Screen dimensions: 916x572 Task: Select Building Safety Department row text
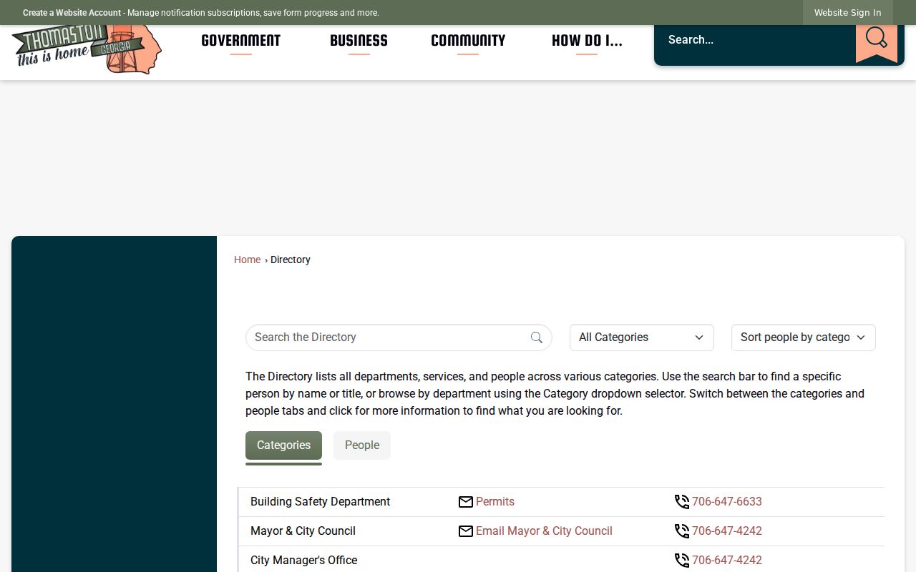[320, 502]
